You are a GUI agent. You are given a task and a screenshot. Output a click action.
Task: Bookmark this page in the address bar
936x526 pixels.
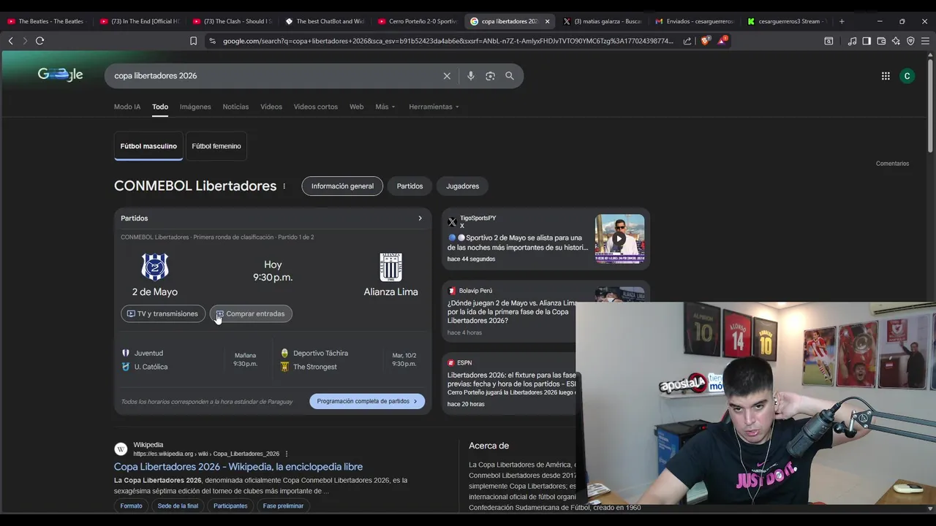(x=194, y=41)
